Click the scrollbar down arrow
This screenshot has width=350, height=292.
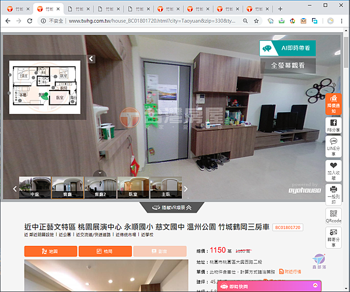pos(346,289)
